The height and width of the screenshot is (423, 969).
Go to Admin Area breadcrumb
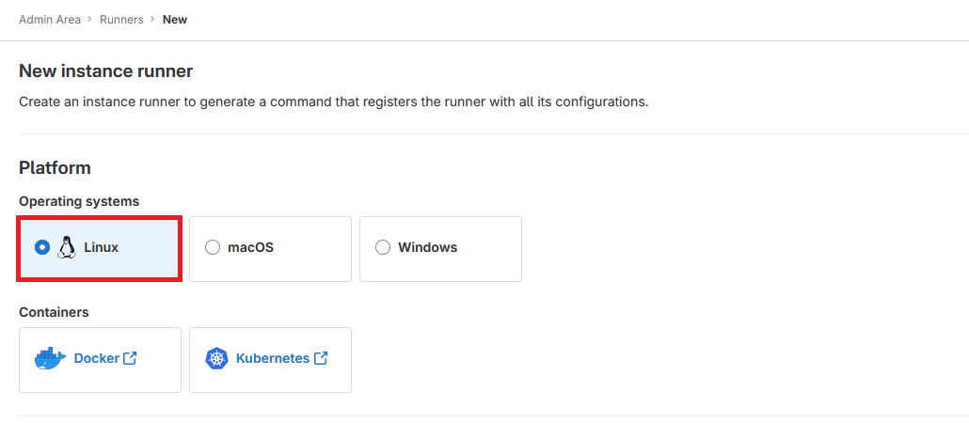50,19
